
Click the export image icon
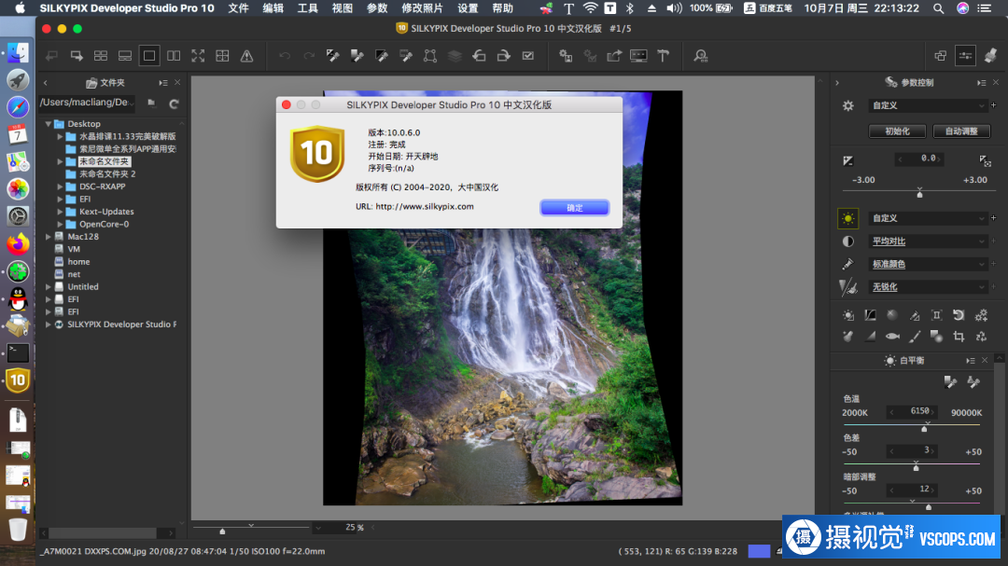[614, 56]
